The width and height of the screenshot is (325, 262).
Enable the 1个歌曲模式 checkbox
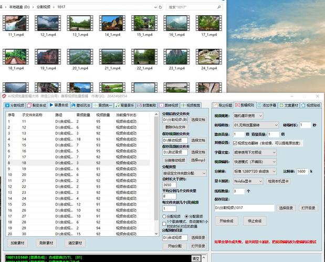click(x=164, y=224)
